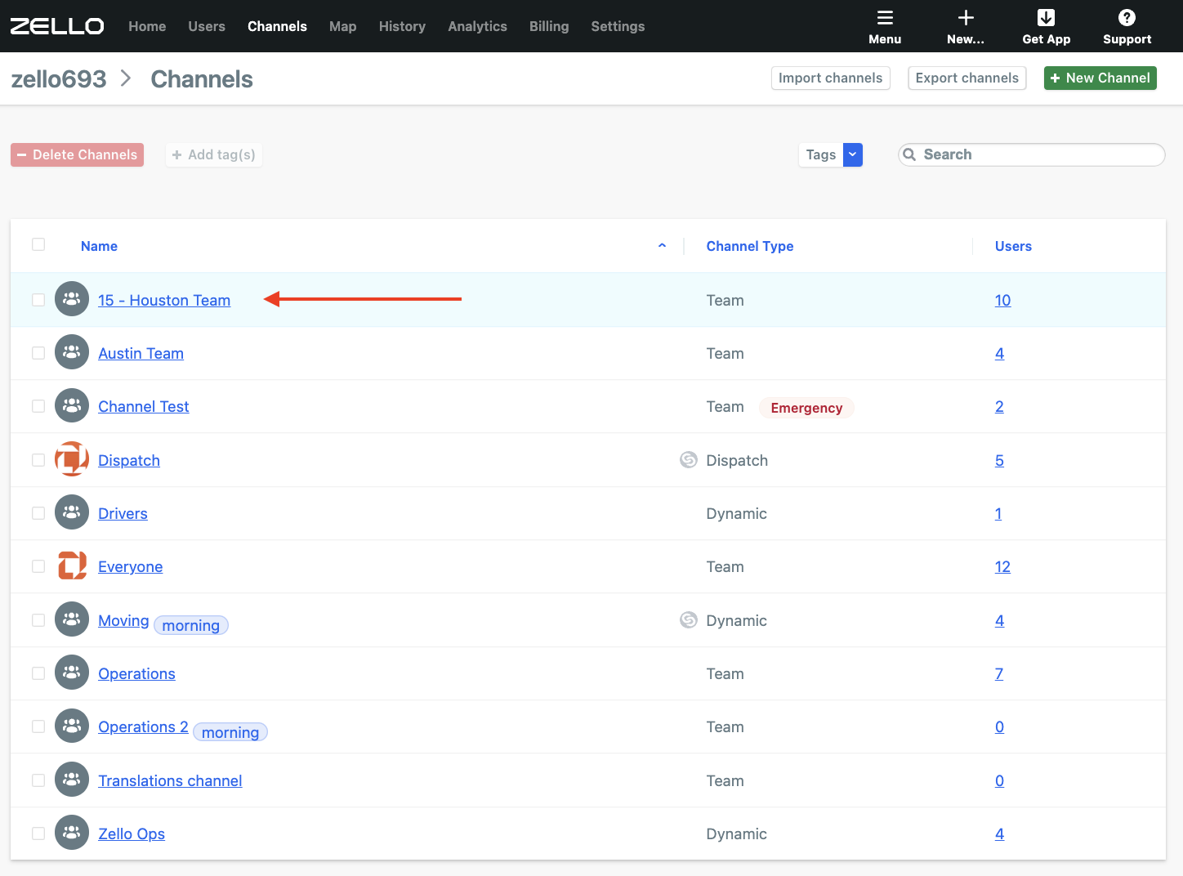Viewport: 1183px width, 876px height.
Task: Tick the select-all checkbox in header
Action: pos(38,244)
